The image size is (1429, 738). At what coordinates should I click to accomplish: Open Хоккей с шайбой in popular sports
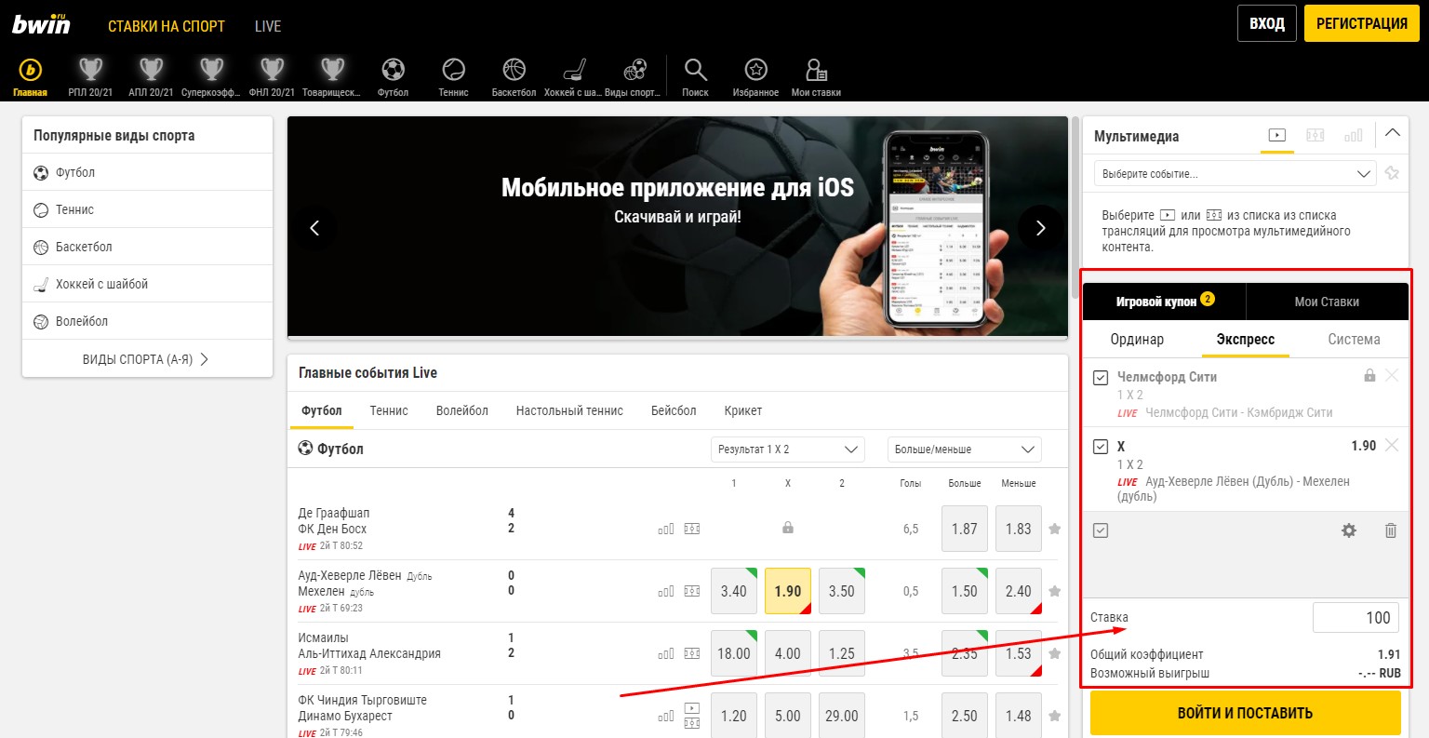[x=147, y=284]
